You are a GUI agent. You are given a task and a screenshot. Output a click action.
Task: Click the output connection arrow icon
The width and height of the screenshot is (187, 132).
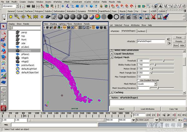169,43
